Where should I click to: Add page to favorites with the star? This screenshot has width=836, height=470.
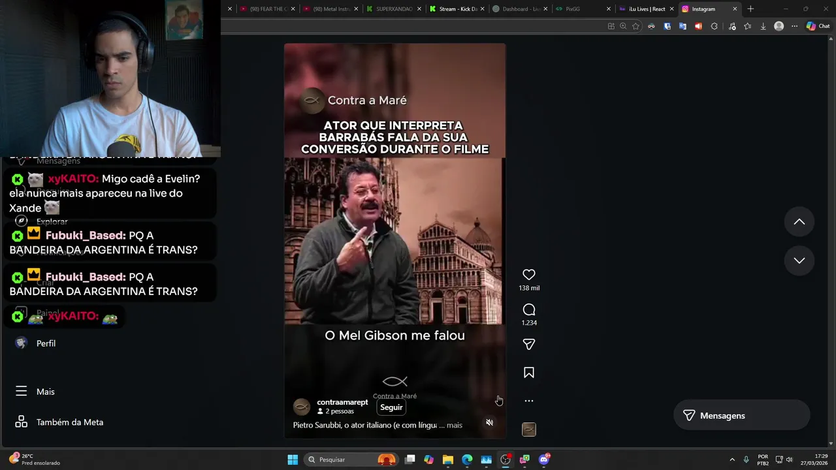click(635, 26)
